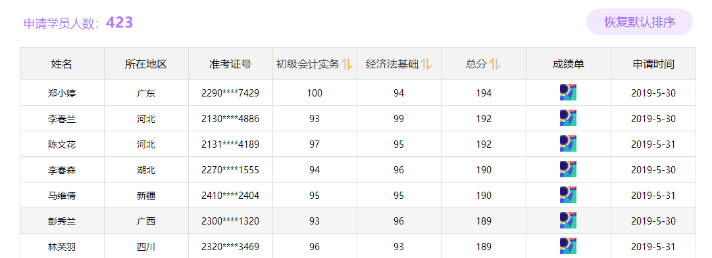Click date 2019-5-31 in 林芙羽's row

(653, 247)
